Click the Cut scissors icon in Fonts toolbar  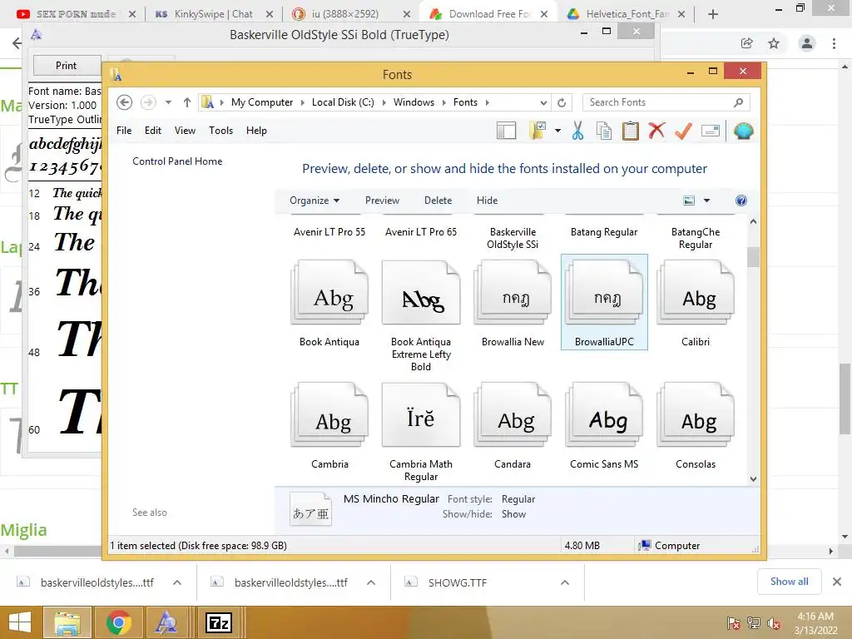click(x=577, y=131)
